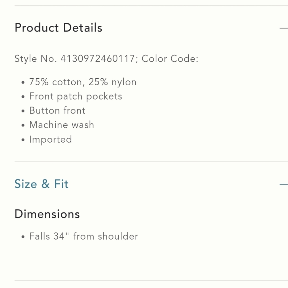The width and height of the screenshot is (288, 288).
Task: Collapse Size & Fit using minus icon
Action: click(x=284, y=184)
